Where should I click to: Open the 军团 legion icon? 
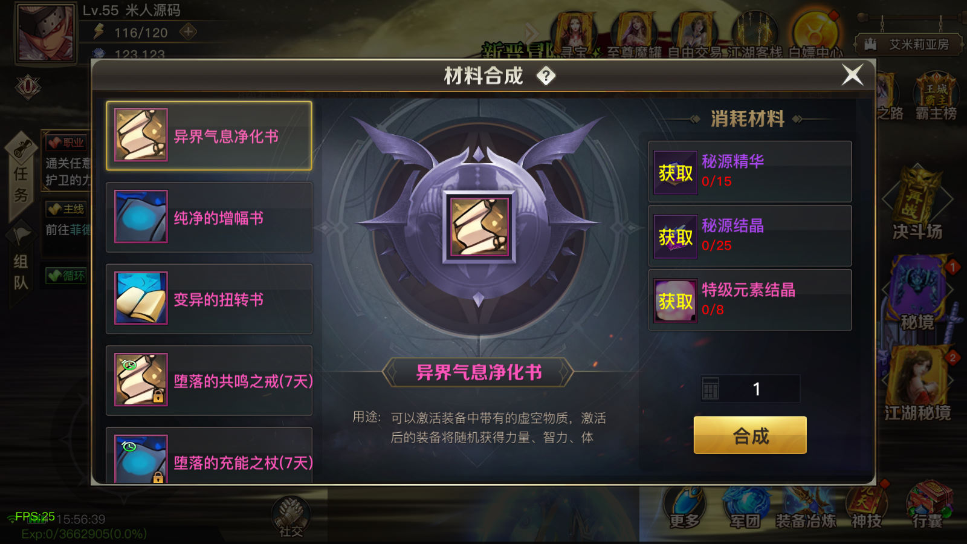pos(745,507)
